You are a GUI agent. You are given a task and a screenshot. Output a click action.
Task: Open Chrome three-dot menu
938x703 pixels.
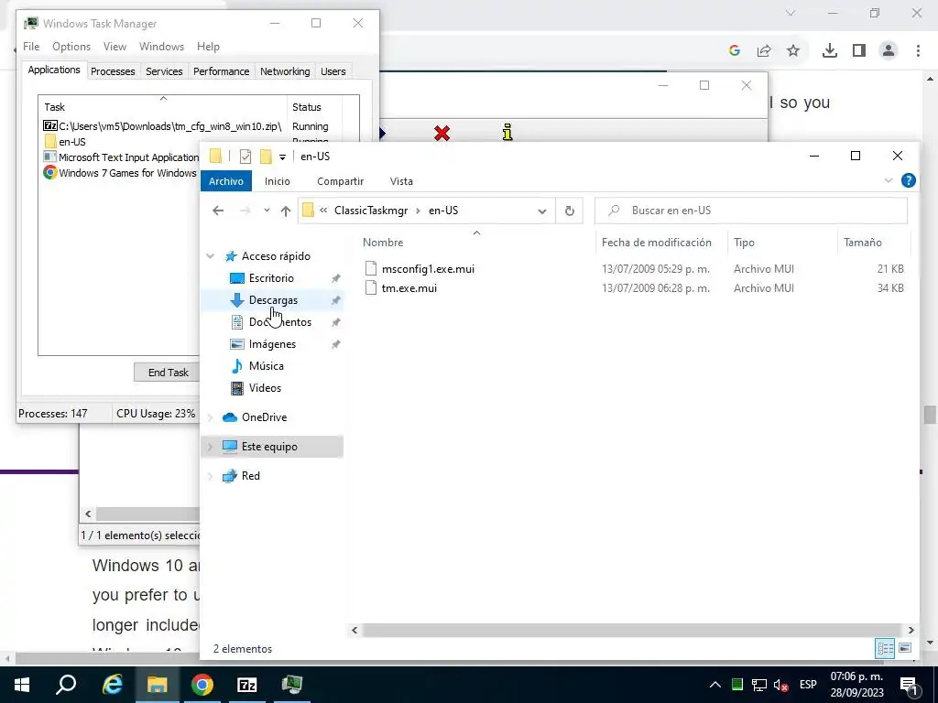918,51
